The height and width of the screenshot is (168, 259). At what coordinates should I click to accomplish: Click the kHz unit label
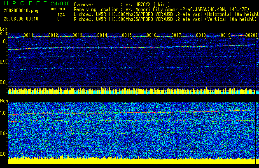tap(4, 33)
